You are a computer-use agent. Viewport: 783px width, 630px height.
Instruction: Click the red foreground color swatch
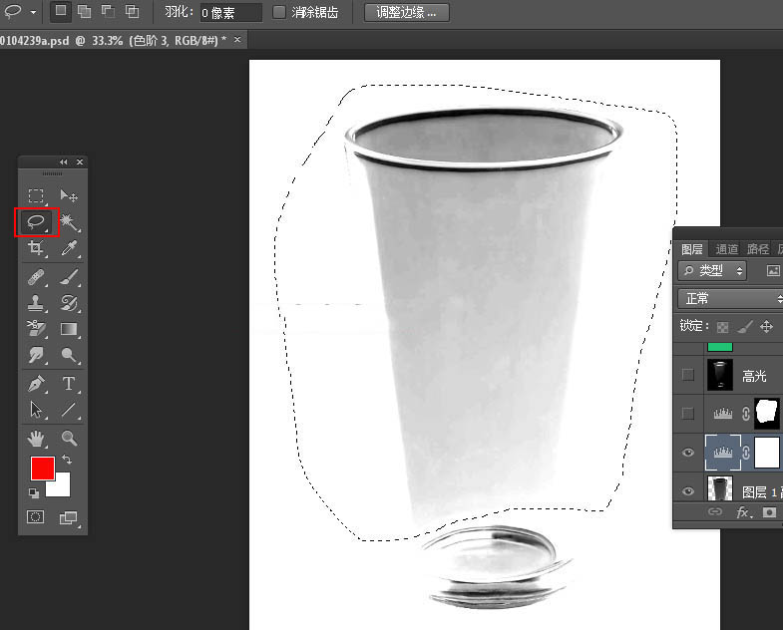42,469
